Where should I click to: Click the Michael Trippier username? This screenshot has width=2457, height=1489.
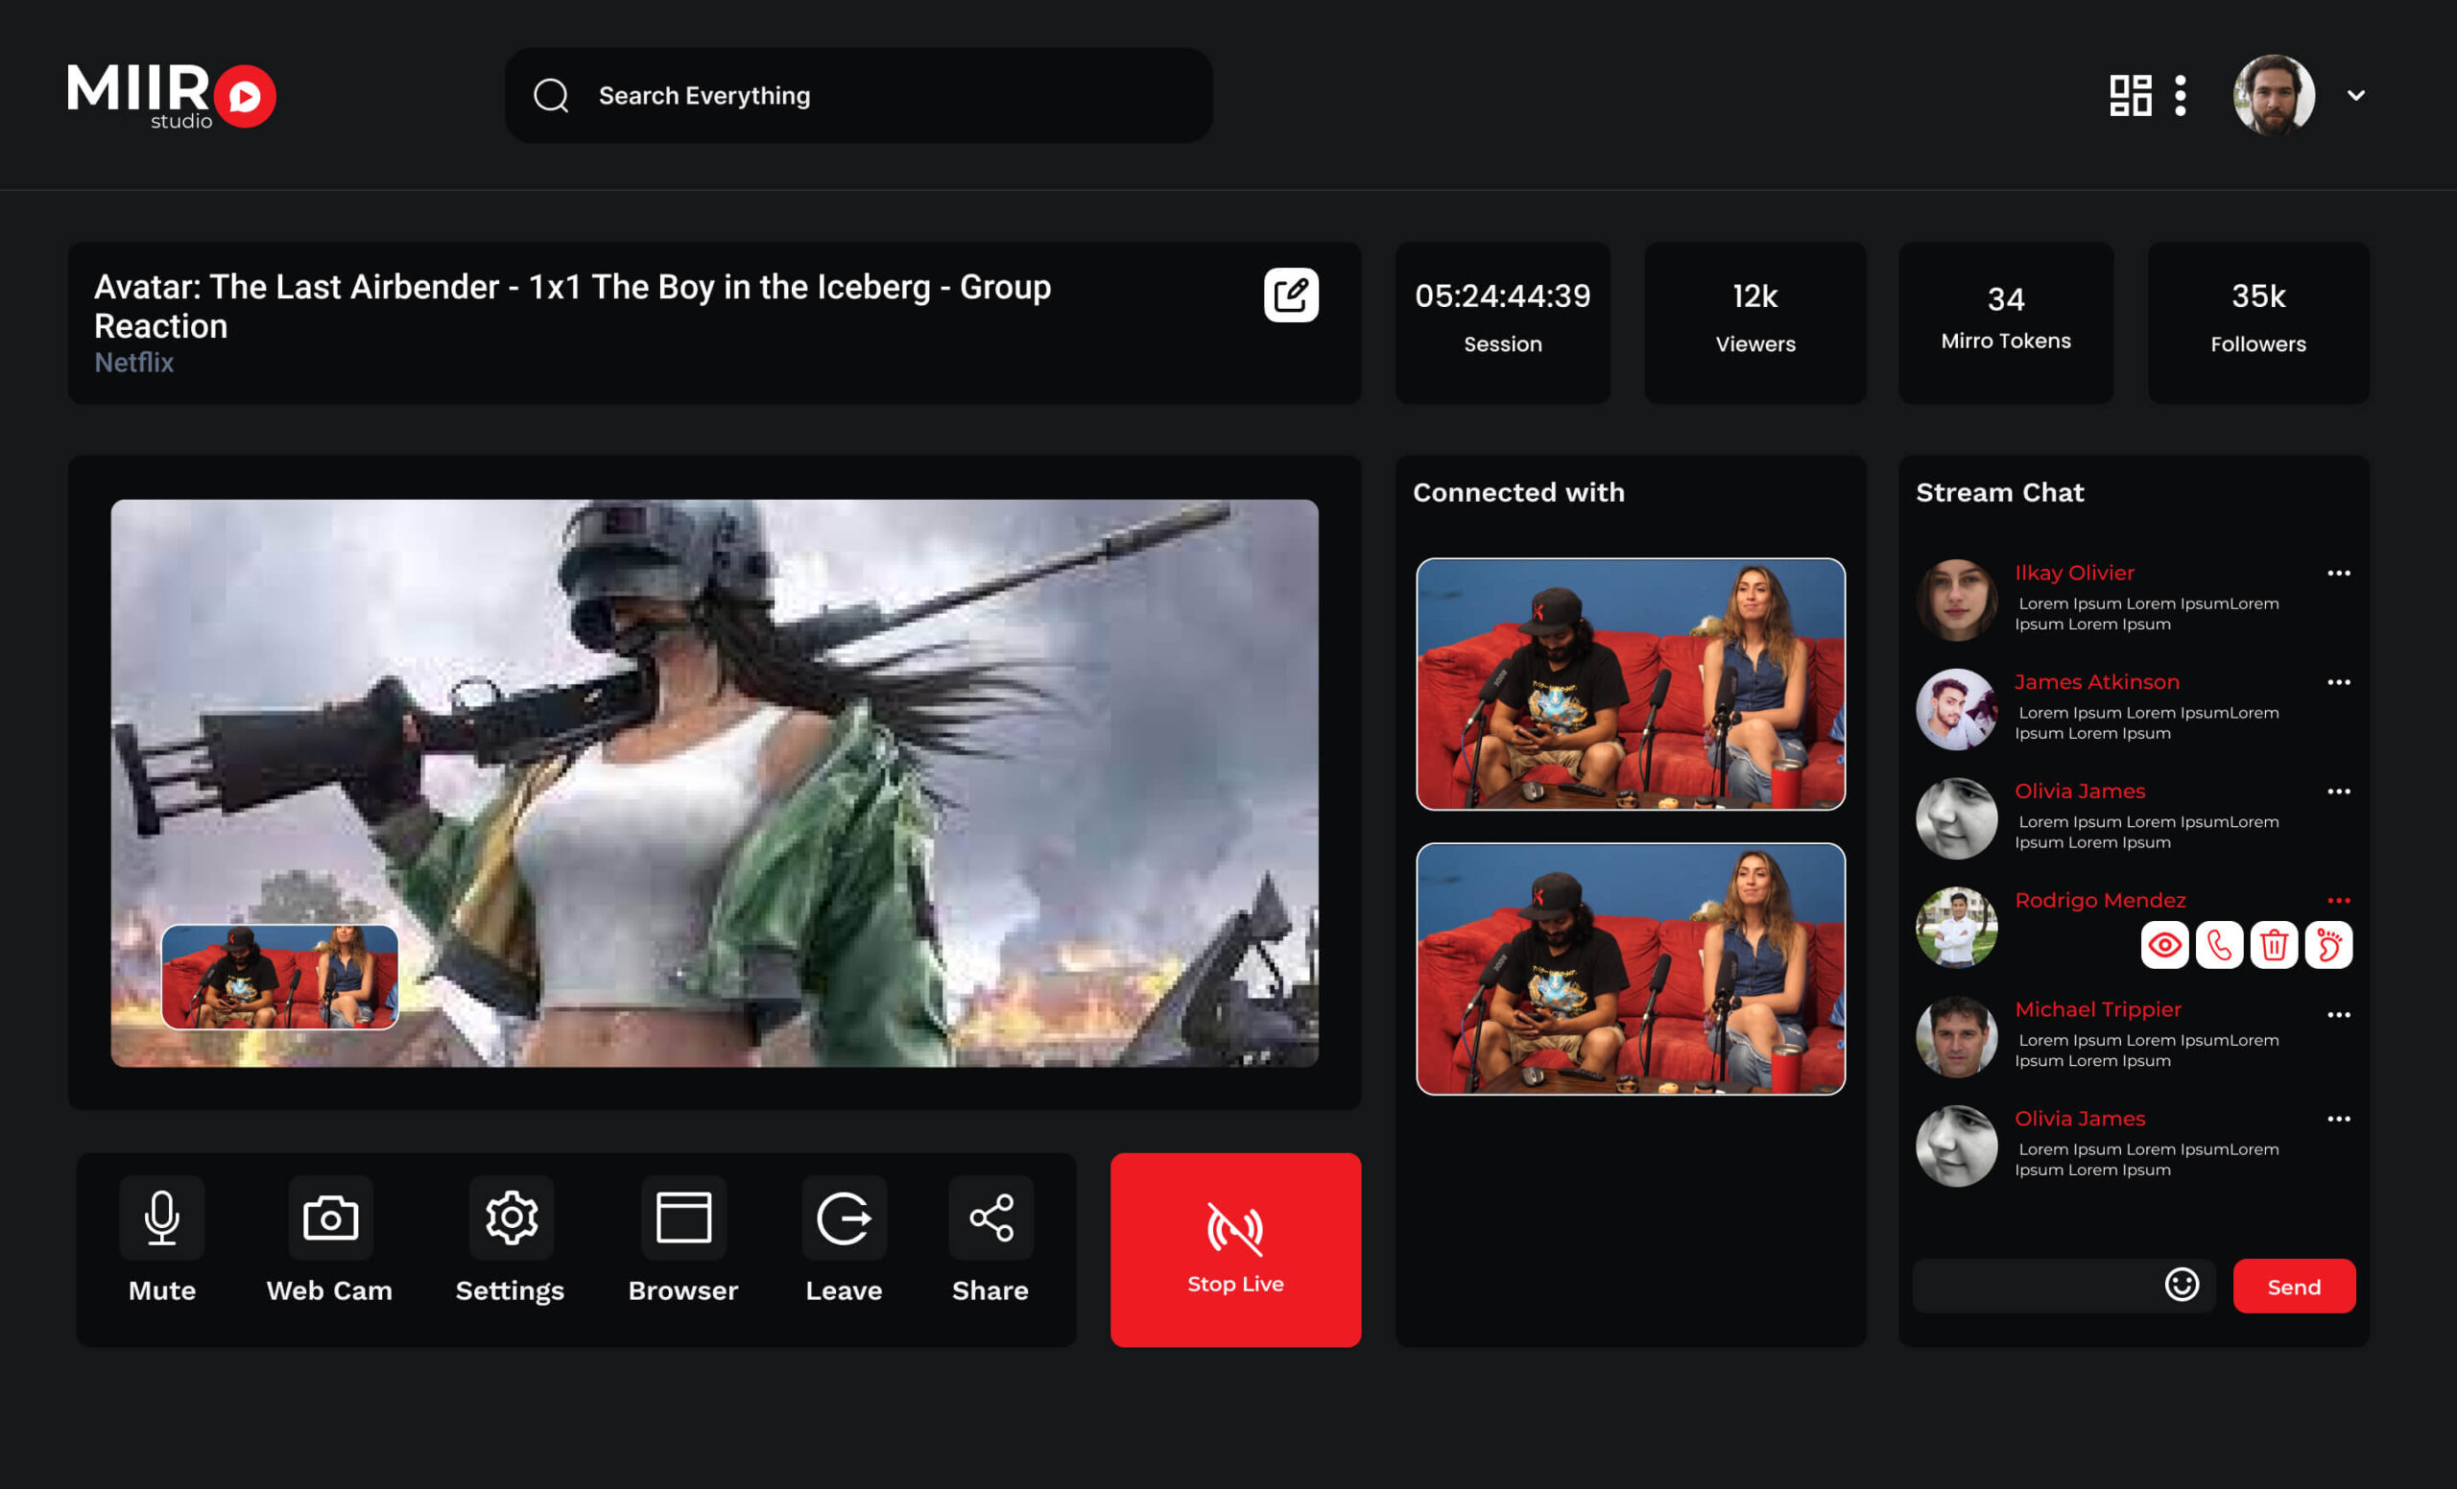coord(2098,1009)
